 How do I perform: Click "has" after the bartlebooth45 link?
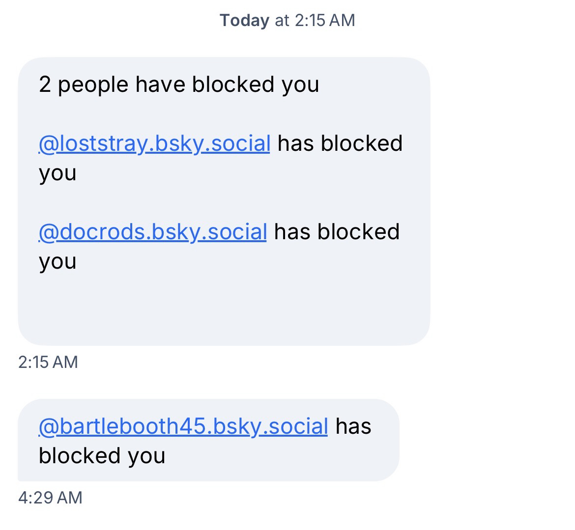tap(353, 426)
